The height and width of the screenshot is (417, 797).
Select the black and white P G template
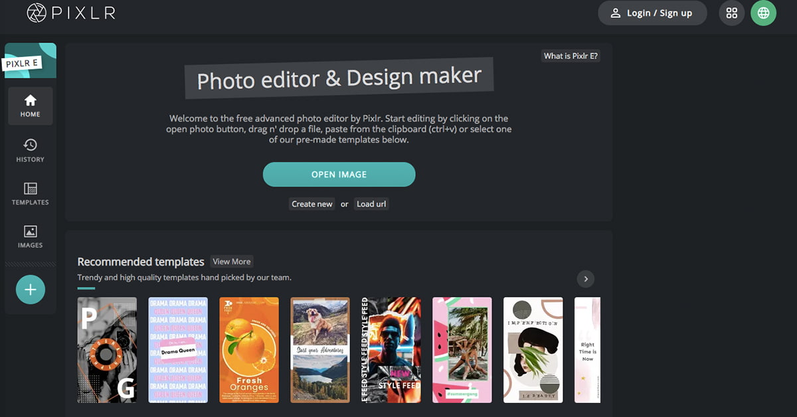pyautogui.click(x=107, y=350)
